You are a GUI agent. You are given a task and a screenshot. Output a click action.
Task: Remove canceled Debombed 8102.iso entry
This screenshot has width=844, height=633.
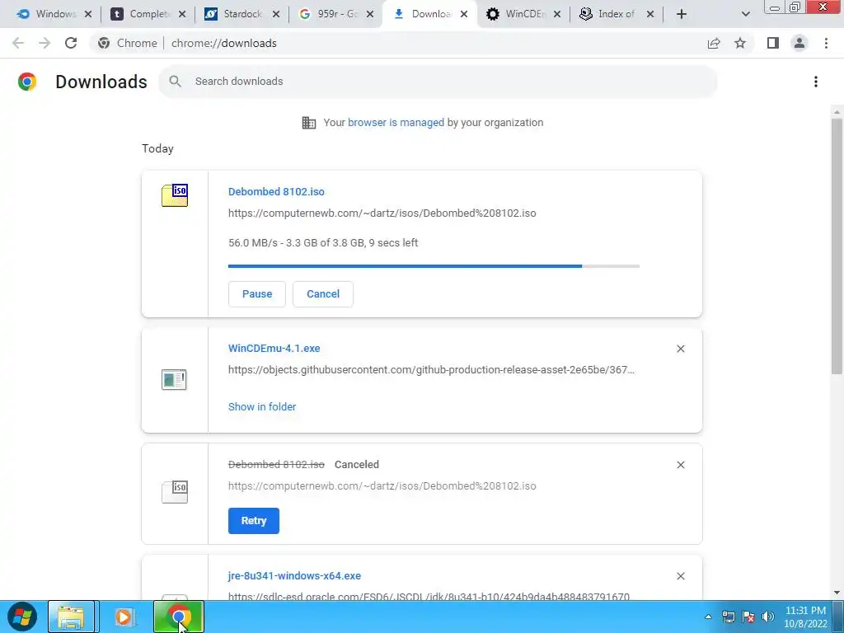[x=680, y=465]
